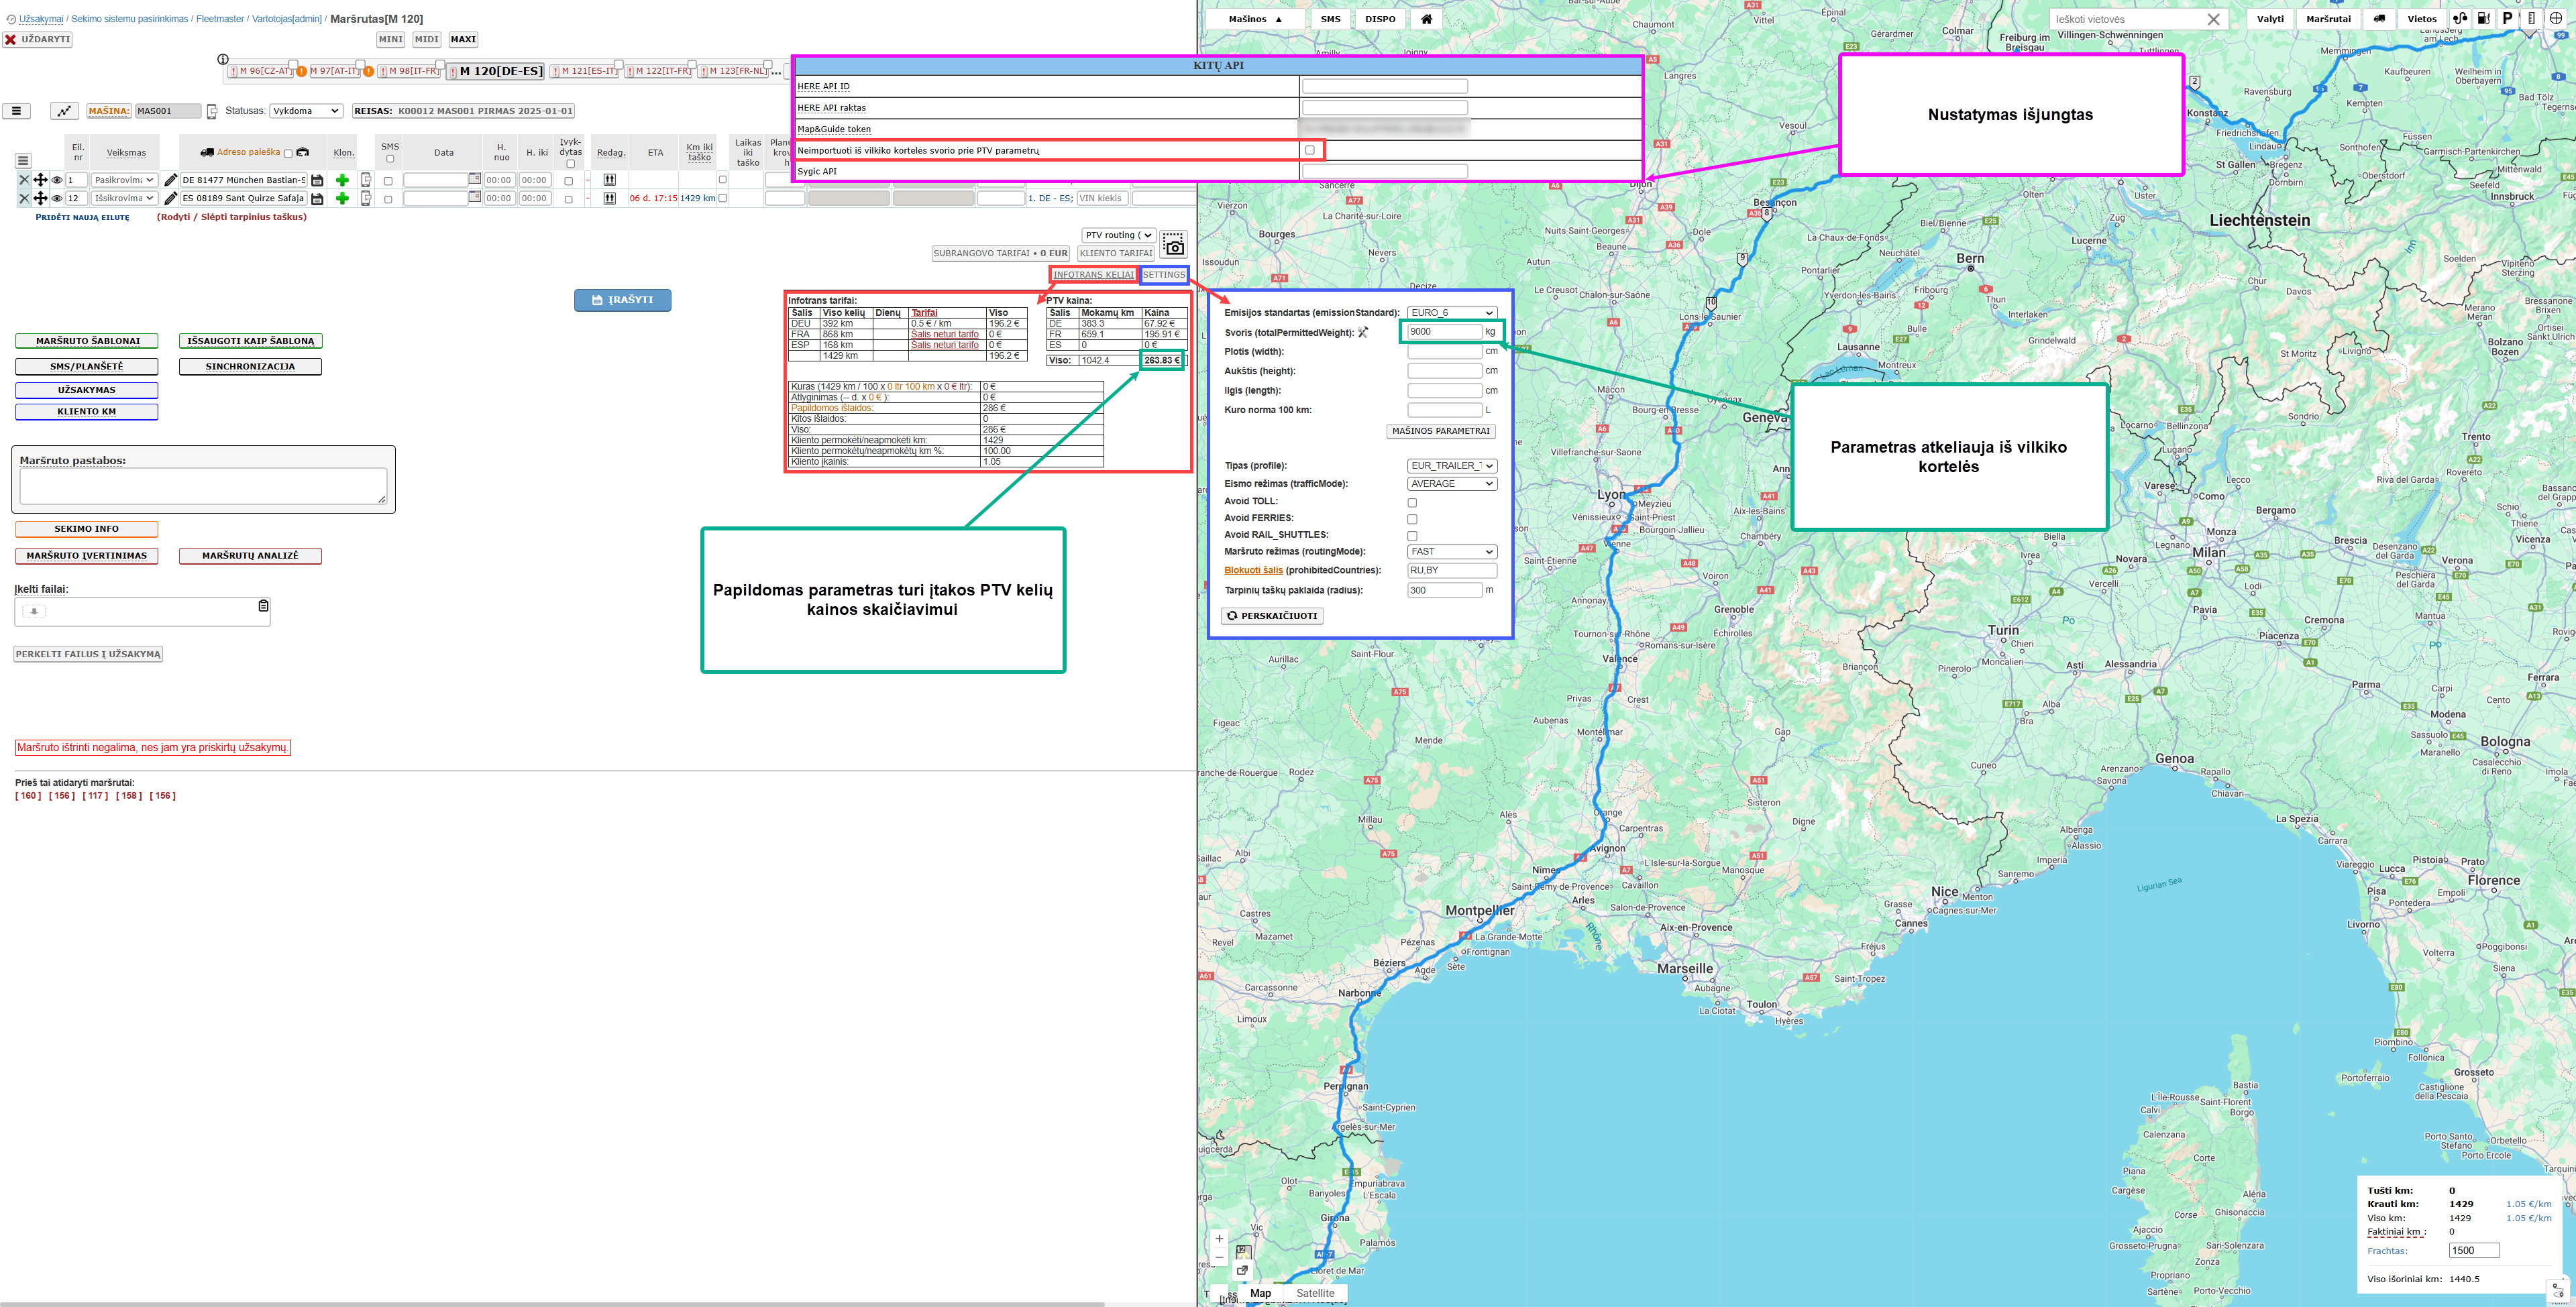This screenshot has width=2576, height=1307.
Task: Switch to route tab M 121[ES-IT]
Action: coord(584,71)
